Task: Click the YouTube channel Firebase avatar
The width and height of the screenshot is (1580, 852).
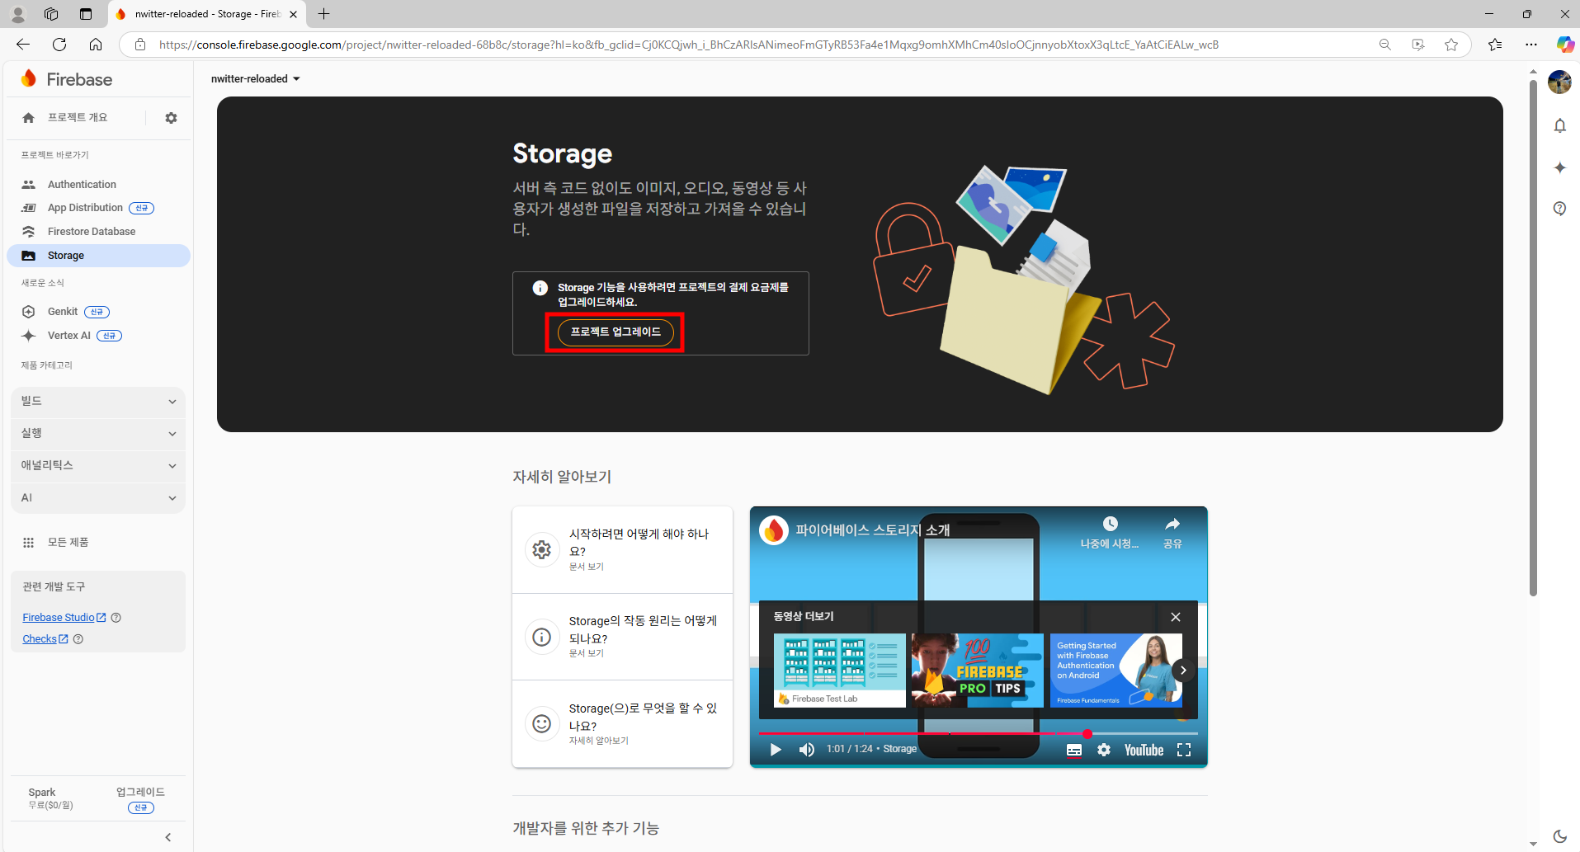Action: 774,530
